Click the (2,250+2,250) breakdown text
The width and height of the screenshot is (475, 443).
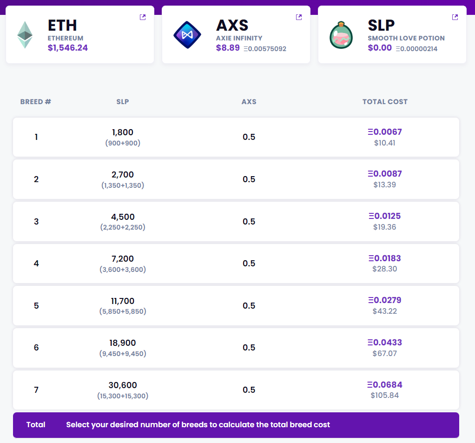point(123,227)
